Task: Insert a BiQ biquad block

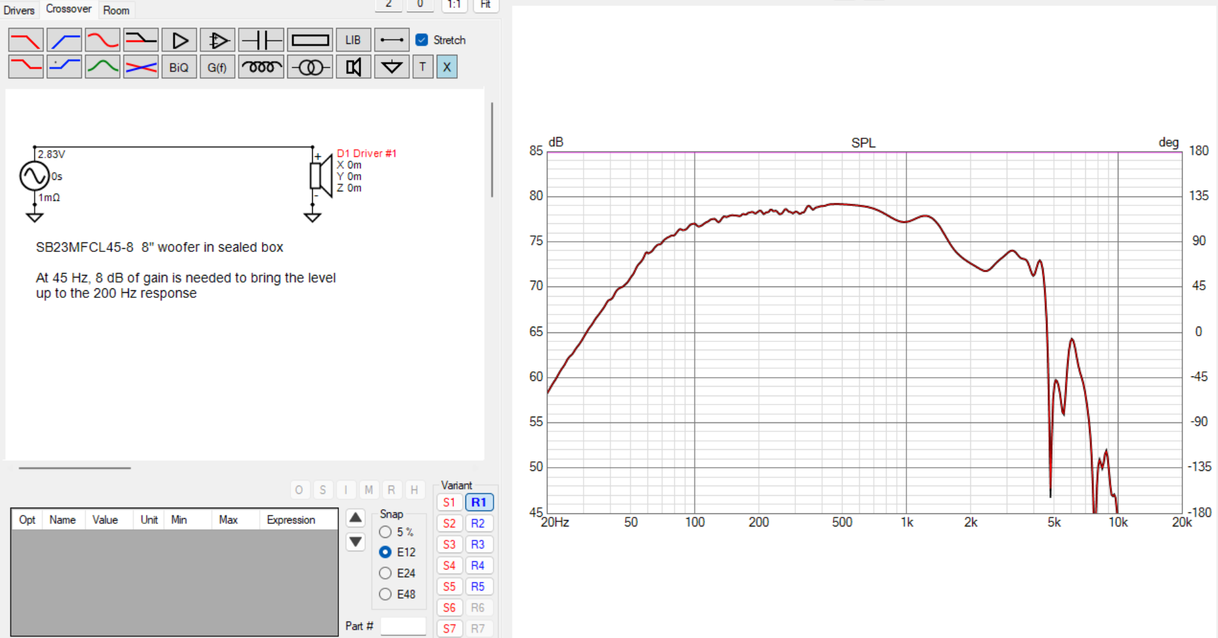Action: tap(179, 67)
